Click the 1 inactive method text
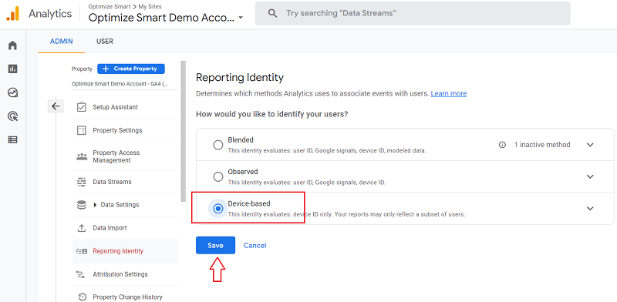617x302 pixels. (x=542, y=145)
